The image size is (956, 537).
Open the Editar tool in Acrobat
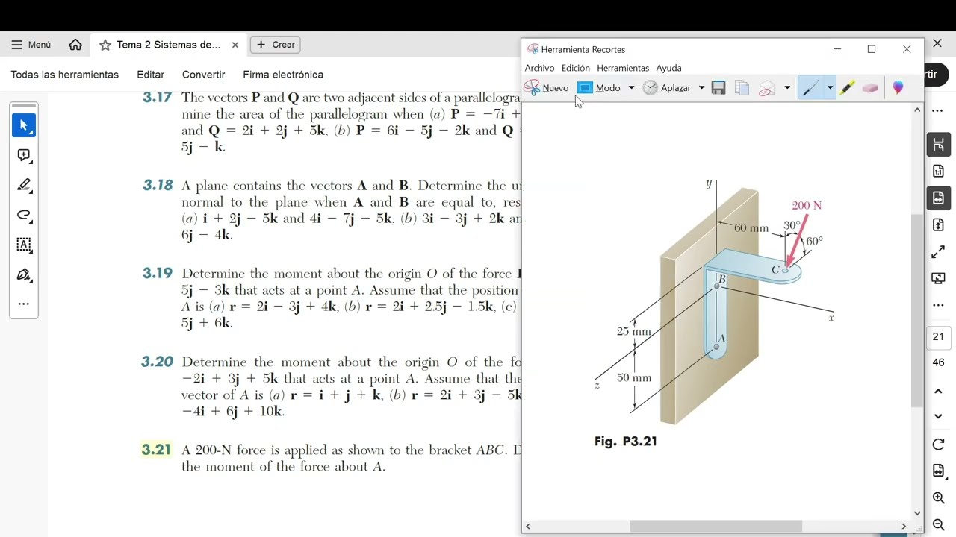151,75
